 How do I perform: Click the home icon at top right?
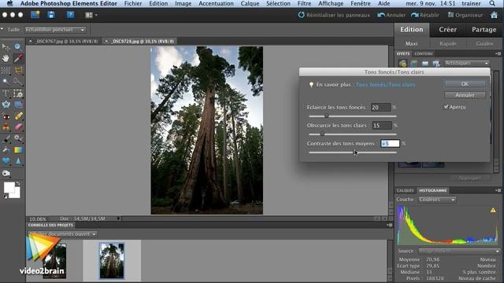click(494, 15)
